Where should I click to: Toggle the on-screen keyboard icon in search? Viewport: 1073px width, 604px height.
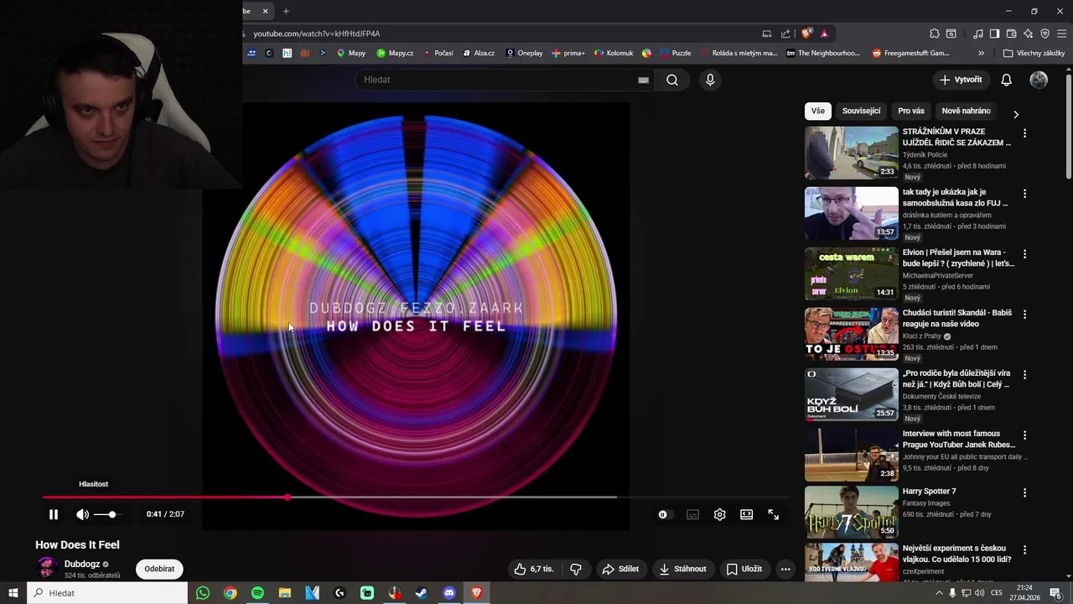[643, 80]
